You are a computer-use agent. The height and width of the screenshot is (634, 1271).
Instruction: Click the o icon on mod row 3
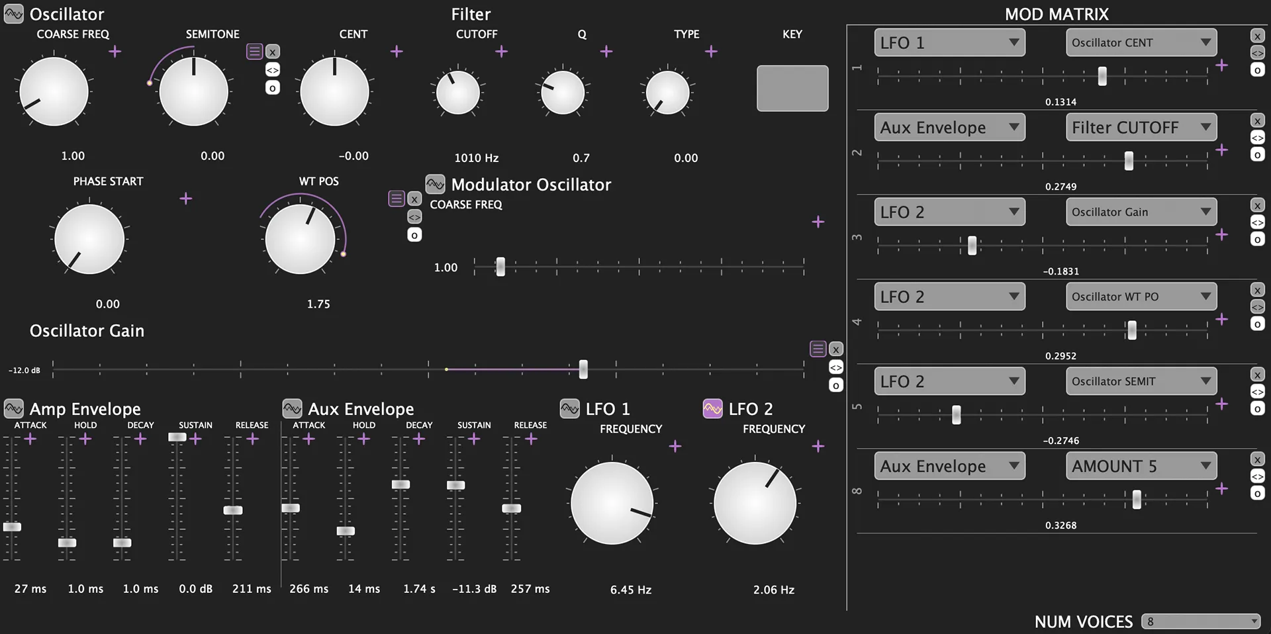1257,239
